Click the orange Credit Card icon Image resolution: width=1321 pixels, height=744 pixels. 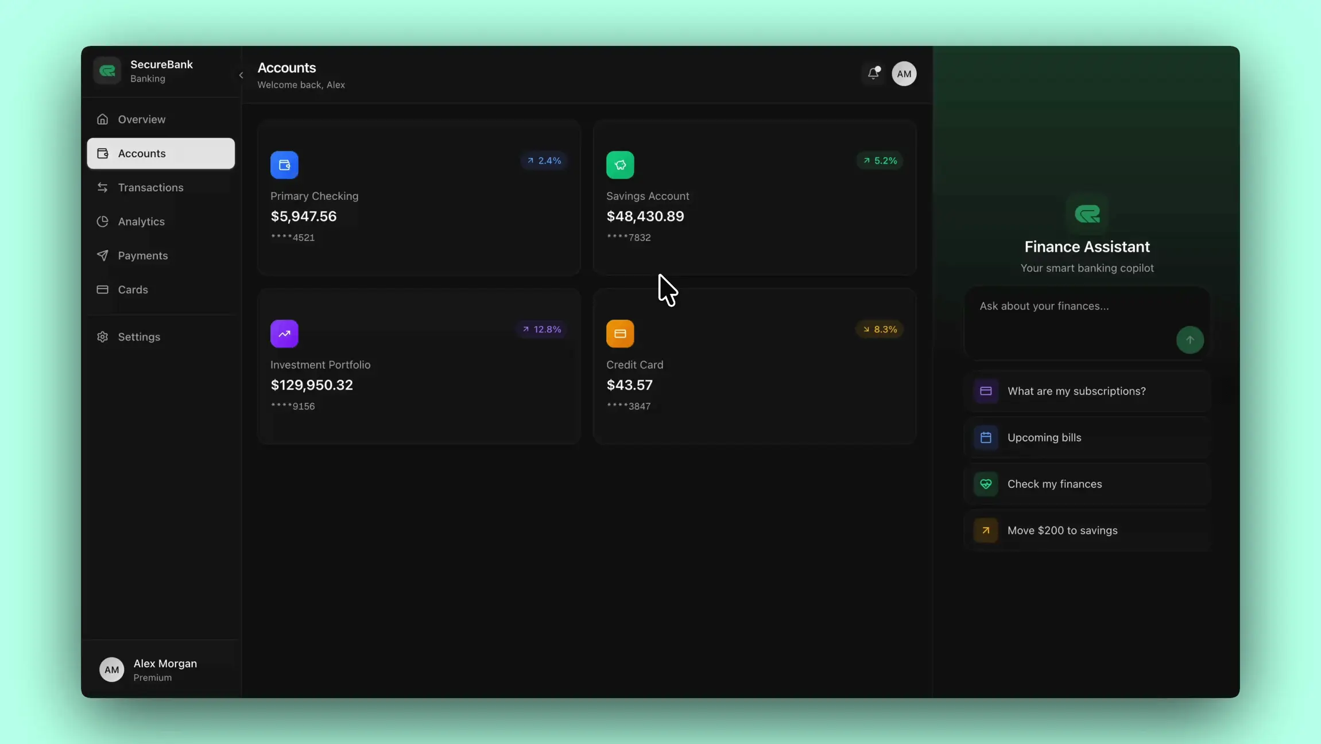coord(620,333)
